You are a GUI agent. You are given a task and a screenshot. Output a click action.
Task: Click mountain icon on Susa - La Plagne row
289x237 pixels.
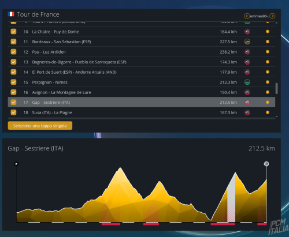coord(247,112)
